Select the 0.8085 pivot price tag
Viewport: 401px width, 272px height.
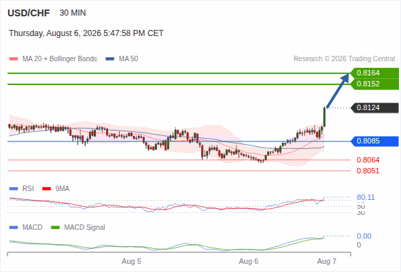[374, 141]
